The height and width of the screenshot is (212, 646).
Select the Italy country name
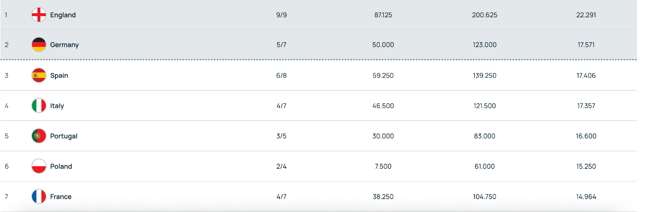[x=57, y=106]
